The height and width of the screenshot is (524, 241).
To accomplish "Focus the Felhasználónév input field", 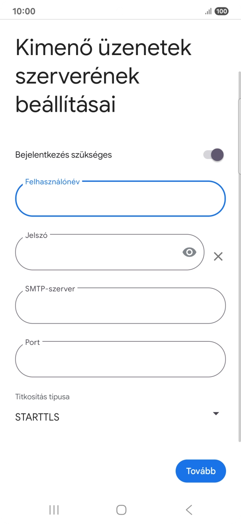I will (x=120, y=198).
